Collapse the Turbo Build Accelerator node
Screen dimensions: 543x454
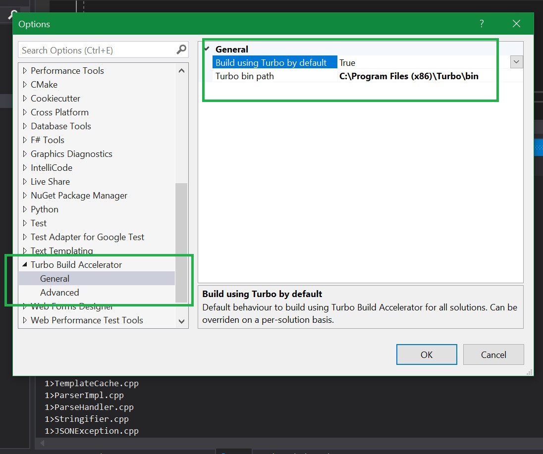(x=25, y=265)
